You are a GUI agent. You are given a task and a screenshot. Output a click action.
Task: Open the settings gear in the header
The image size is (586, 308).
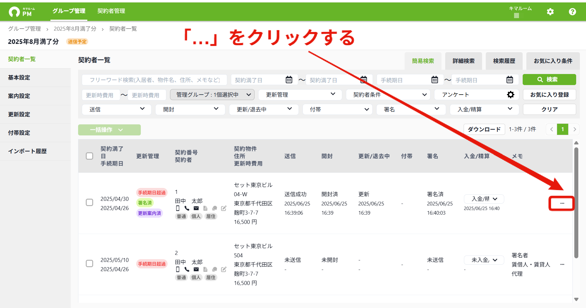click(x=550, y=12)
